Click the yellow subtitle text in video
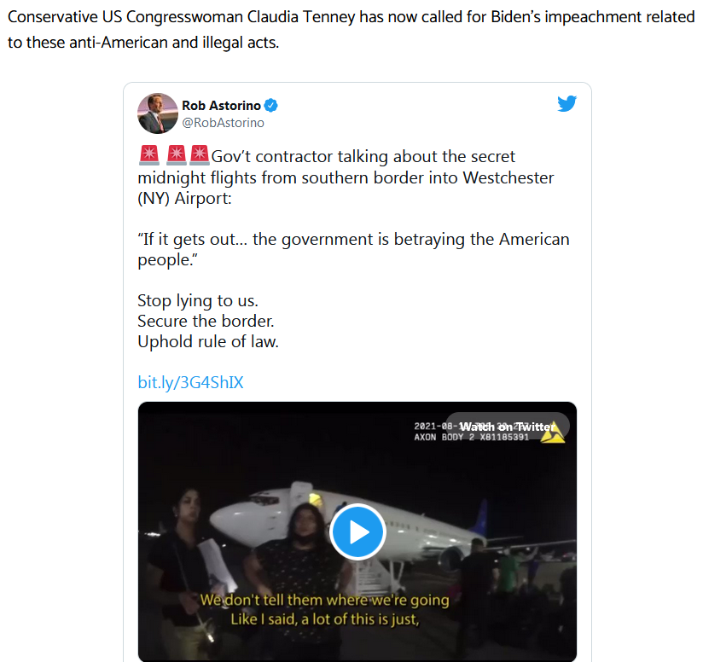 [324, 609]
